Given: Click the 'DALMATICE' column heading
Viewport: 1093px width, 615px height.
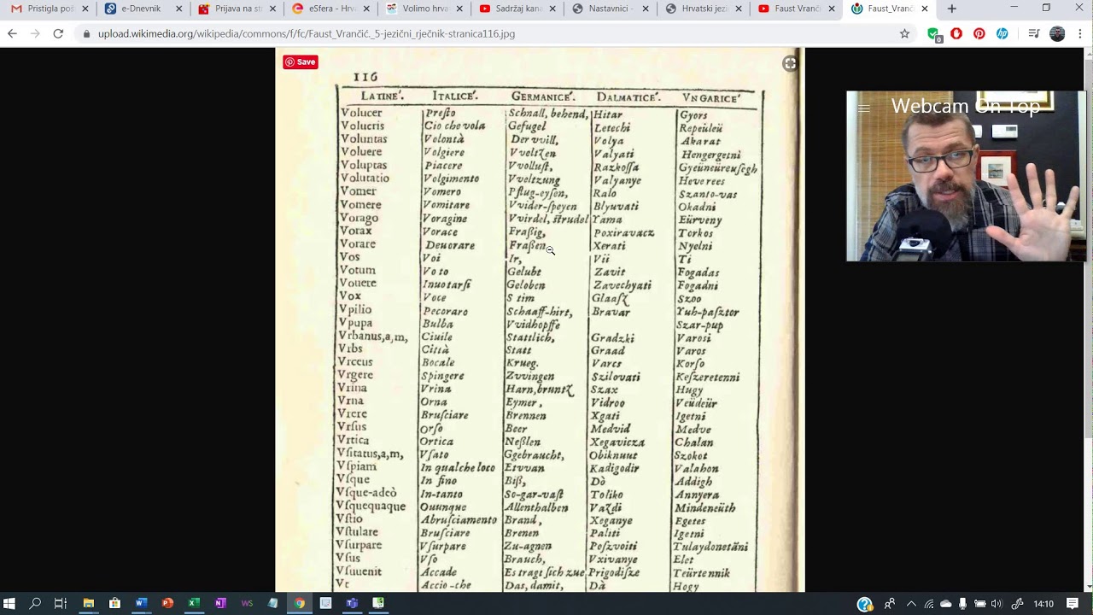Looking at the screenshot, I should [628, 97].
